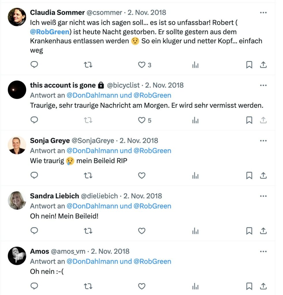
Task: Open the Amos avatar thumbnail
Action: (17, 256)
